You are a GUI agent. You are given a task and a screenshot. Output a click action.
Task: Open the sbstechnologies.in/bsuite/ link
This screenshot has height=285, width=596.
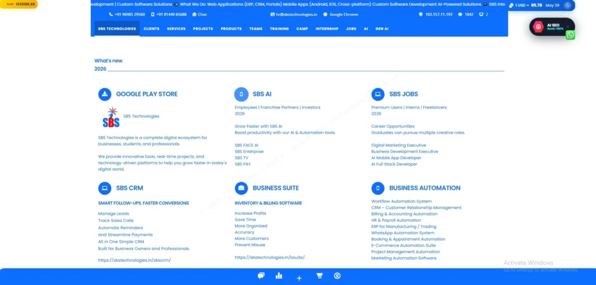(270, 257)
